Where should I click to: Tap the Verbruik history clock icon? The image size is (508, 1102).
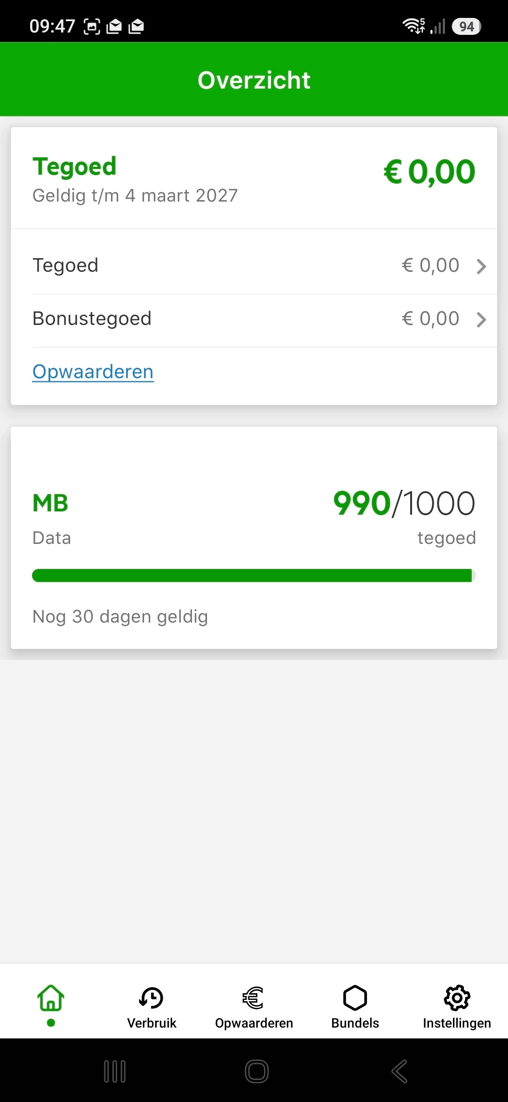point(151,998)
